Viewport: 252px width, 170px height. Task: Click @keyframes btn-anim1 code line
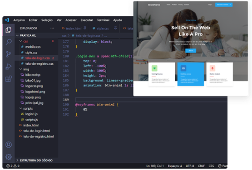coord(97,105)
